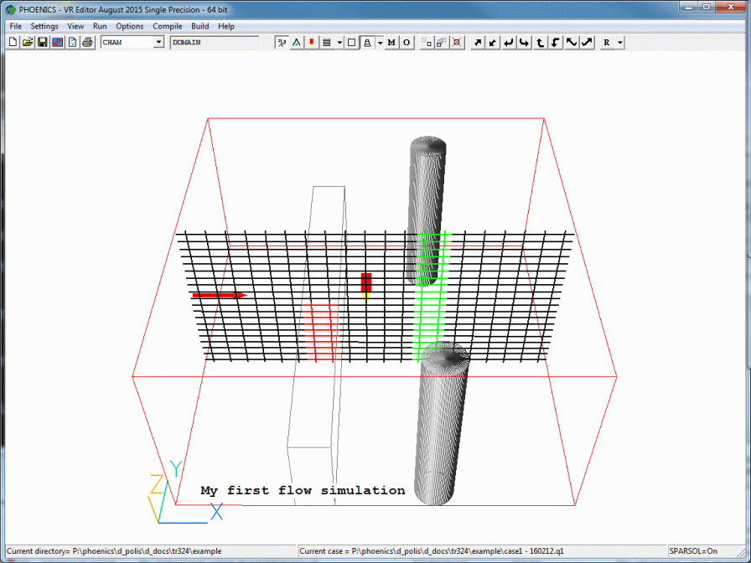This screenshot has width=751, height=563.
Task: Expand the R dropdown arrow
Action: click(x=619, y=42)
